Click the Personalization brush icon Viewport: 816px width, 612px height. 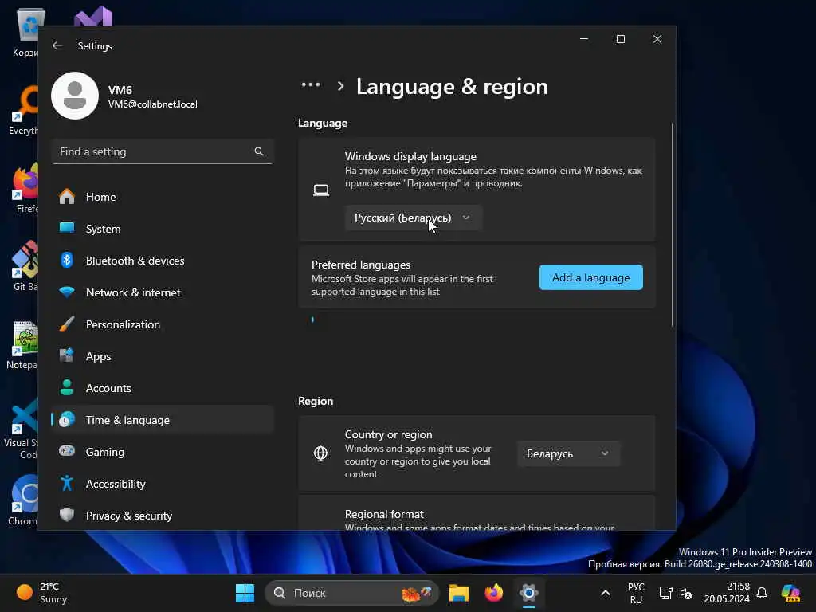67,324
